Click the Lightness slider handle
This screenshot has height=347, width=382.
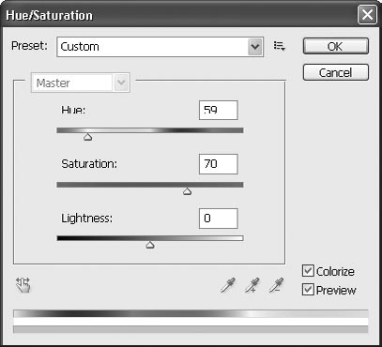tap(150, 245)
